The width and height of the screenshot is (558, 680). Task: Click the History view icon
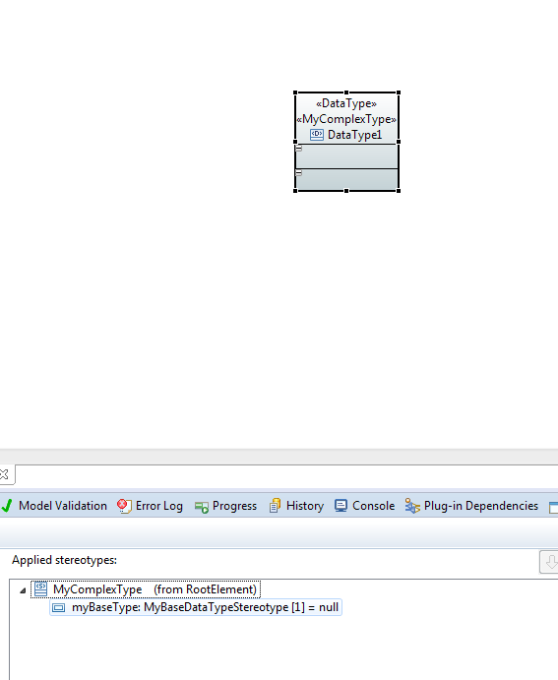pos(275,506)
